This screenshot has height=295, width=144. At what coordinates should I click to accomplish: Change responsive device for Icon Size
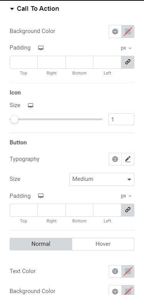(x=30, y=105)
